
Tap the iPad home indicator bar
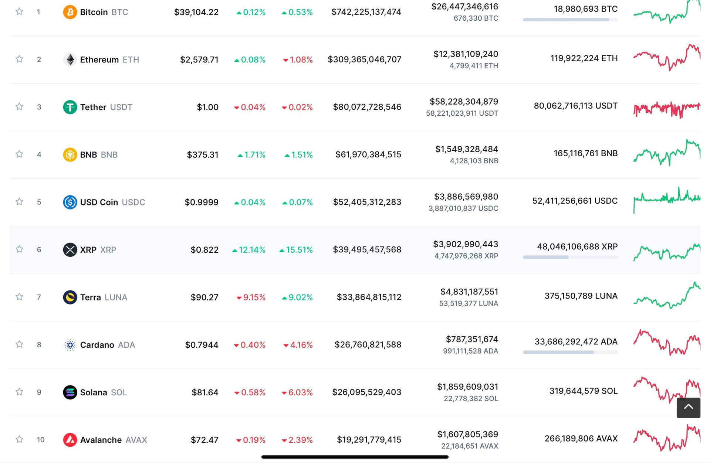[x=355, y=457]
